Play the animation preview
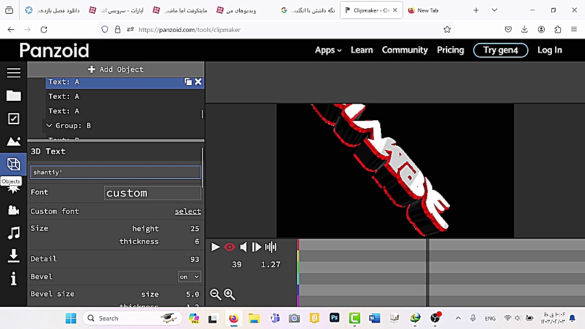 coord(215,247)
